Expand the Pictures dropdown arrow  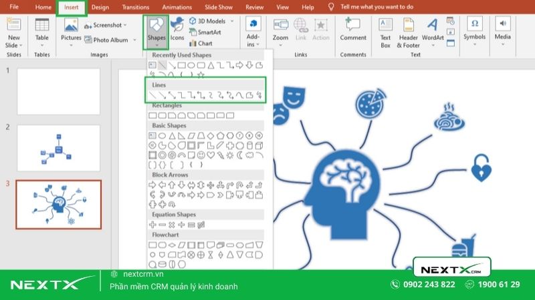71,45
